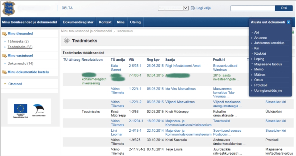
Task: Click the Minu dokumentide loetelu folder icon
Action: (x=4, y=72)
